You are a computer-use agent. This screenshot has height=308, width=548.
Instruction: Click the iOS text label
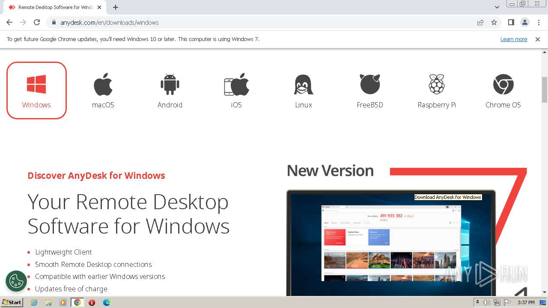point(236,105)
